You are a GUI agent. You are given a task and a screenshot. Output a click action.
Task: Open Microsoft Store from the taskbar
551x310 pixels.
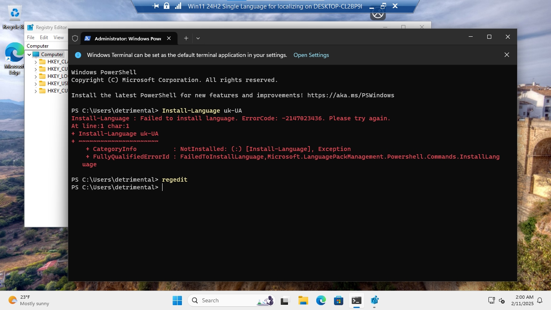[338, 300]
